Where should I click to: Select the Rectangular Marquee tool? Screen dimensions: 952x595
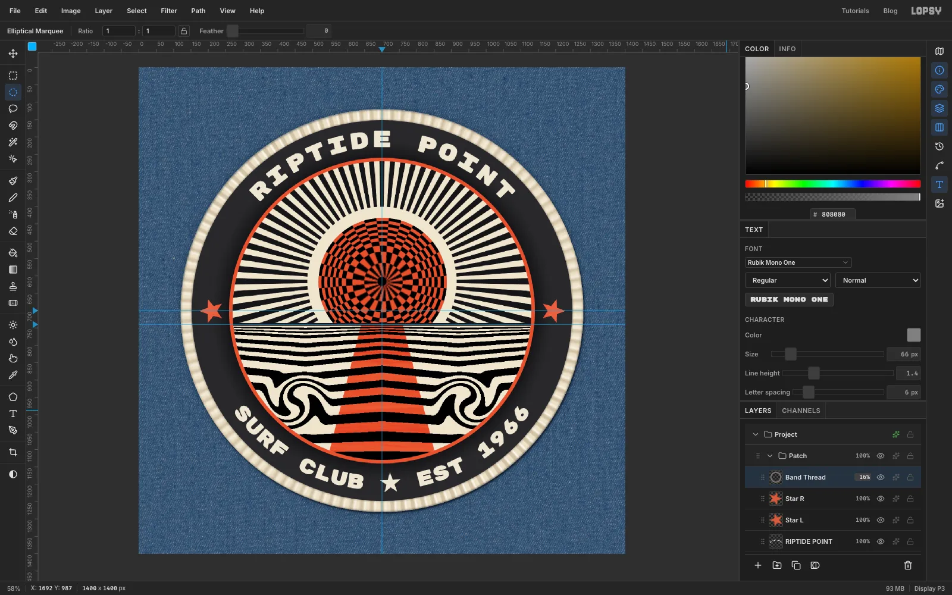tap(13, 76)
